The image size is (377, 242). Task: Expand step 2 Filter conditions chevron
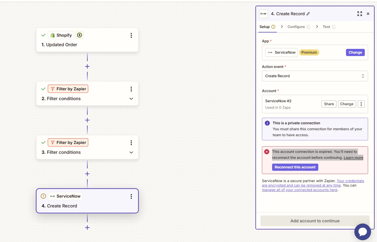131,99
